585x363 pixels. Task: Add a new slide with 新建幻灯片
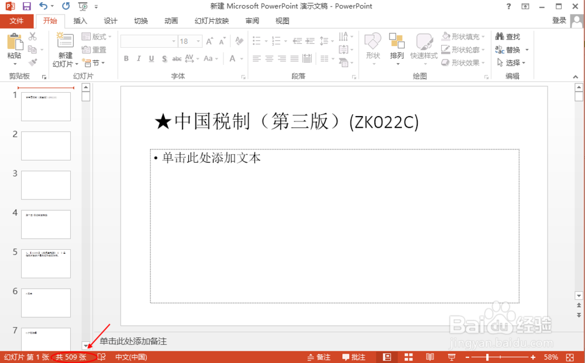point(66,50)
